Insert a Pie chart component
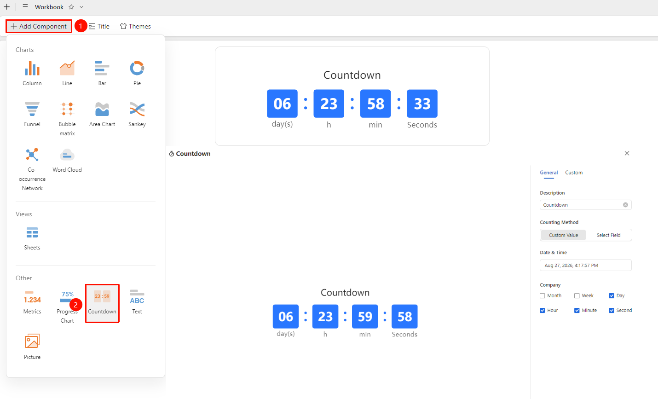The image size is (658, 399). tap(137, 73)
